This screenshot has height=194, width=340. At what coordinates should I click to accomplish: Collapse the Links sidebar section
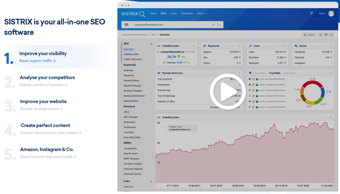151,182
